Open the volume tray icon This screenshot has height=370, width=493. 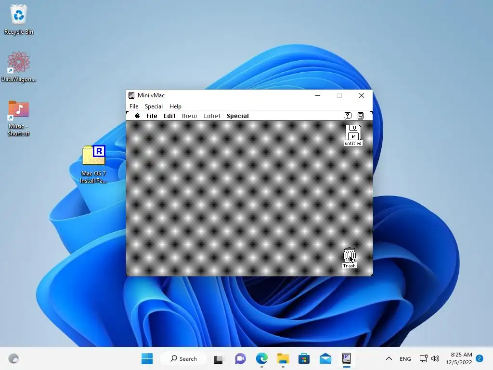(x=435, y=358)
